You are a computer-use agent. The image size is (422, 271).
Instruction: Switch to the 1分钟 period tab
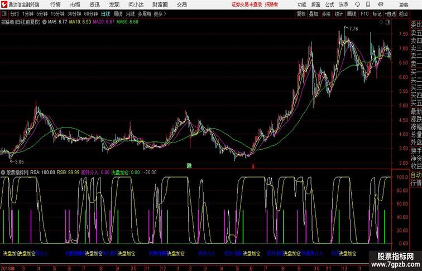coord(28,14)
